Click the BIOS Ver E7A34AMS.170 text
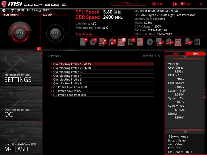Screen dimensions: 207x155 151,30
